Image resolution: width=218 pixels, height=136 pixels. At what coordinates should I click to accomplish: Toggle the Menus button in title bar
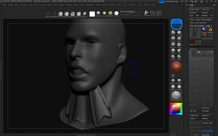pos(162,2)
